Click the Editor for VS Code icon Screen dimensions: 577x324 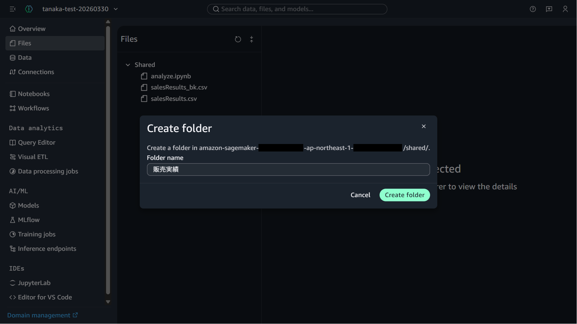click(x=12, y=297)
